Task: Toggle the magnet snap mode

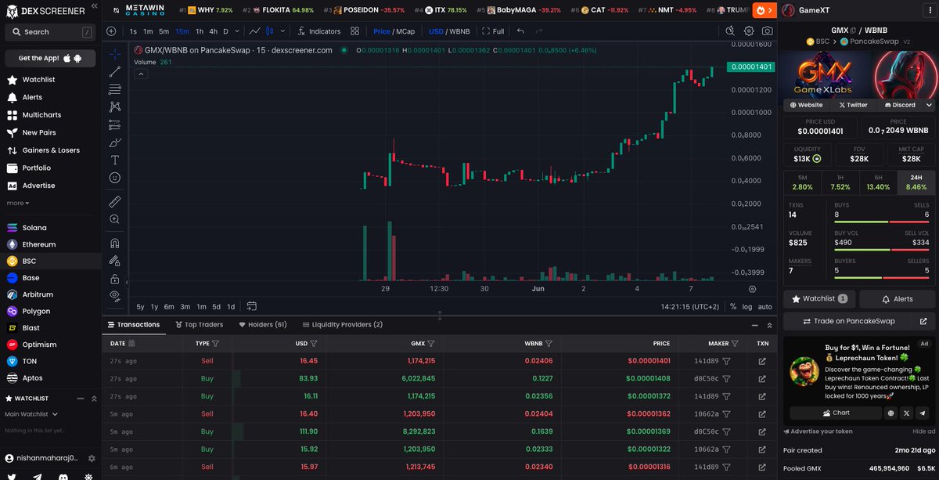Action: tap(115, 244)
